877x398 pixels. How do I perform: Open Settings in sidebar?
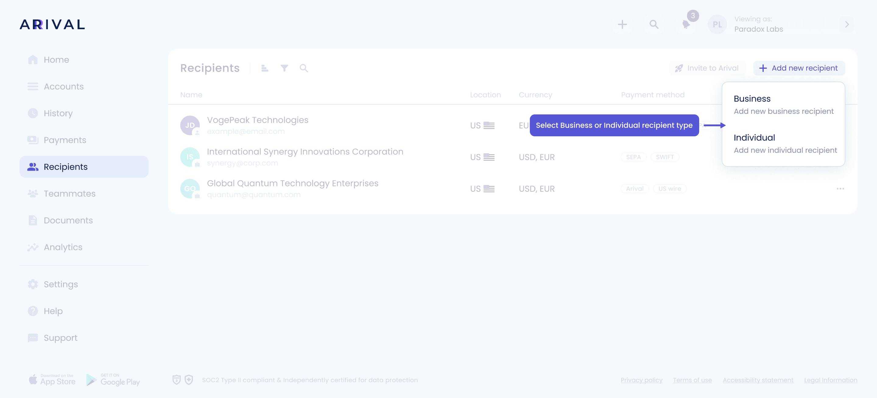(84, 285)
